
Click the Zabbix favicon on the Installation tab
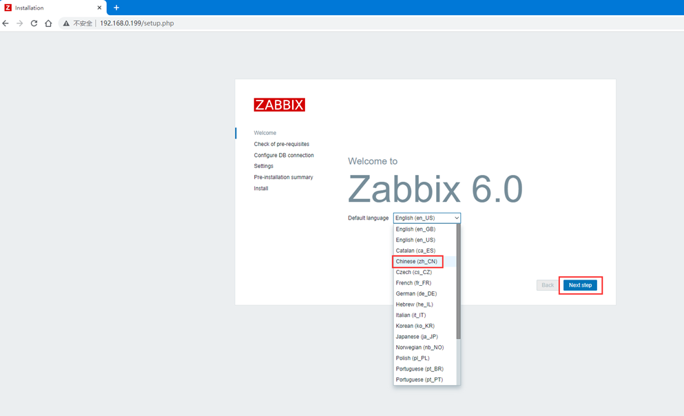(x=8, y=8)
